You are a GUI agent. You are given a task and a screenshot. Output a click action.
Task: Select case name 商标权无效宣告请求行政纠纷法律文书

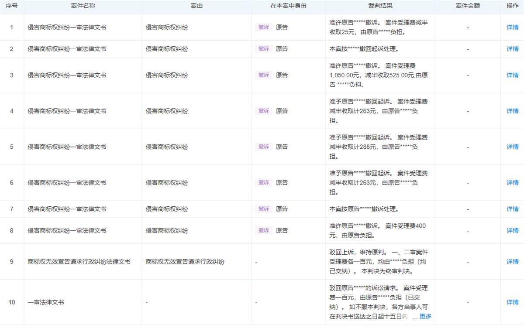79,262
